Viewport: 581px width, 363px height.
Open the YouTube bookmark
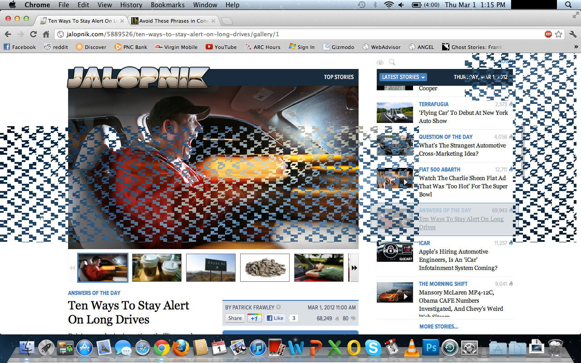[221, 47]
